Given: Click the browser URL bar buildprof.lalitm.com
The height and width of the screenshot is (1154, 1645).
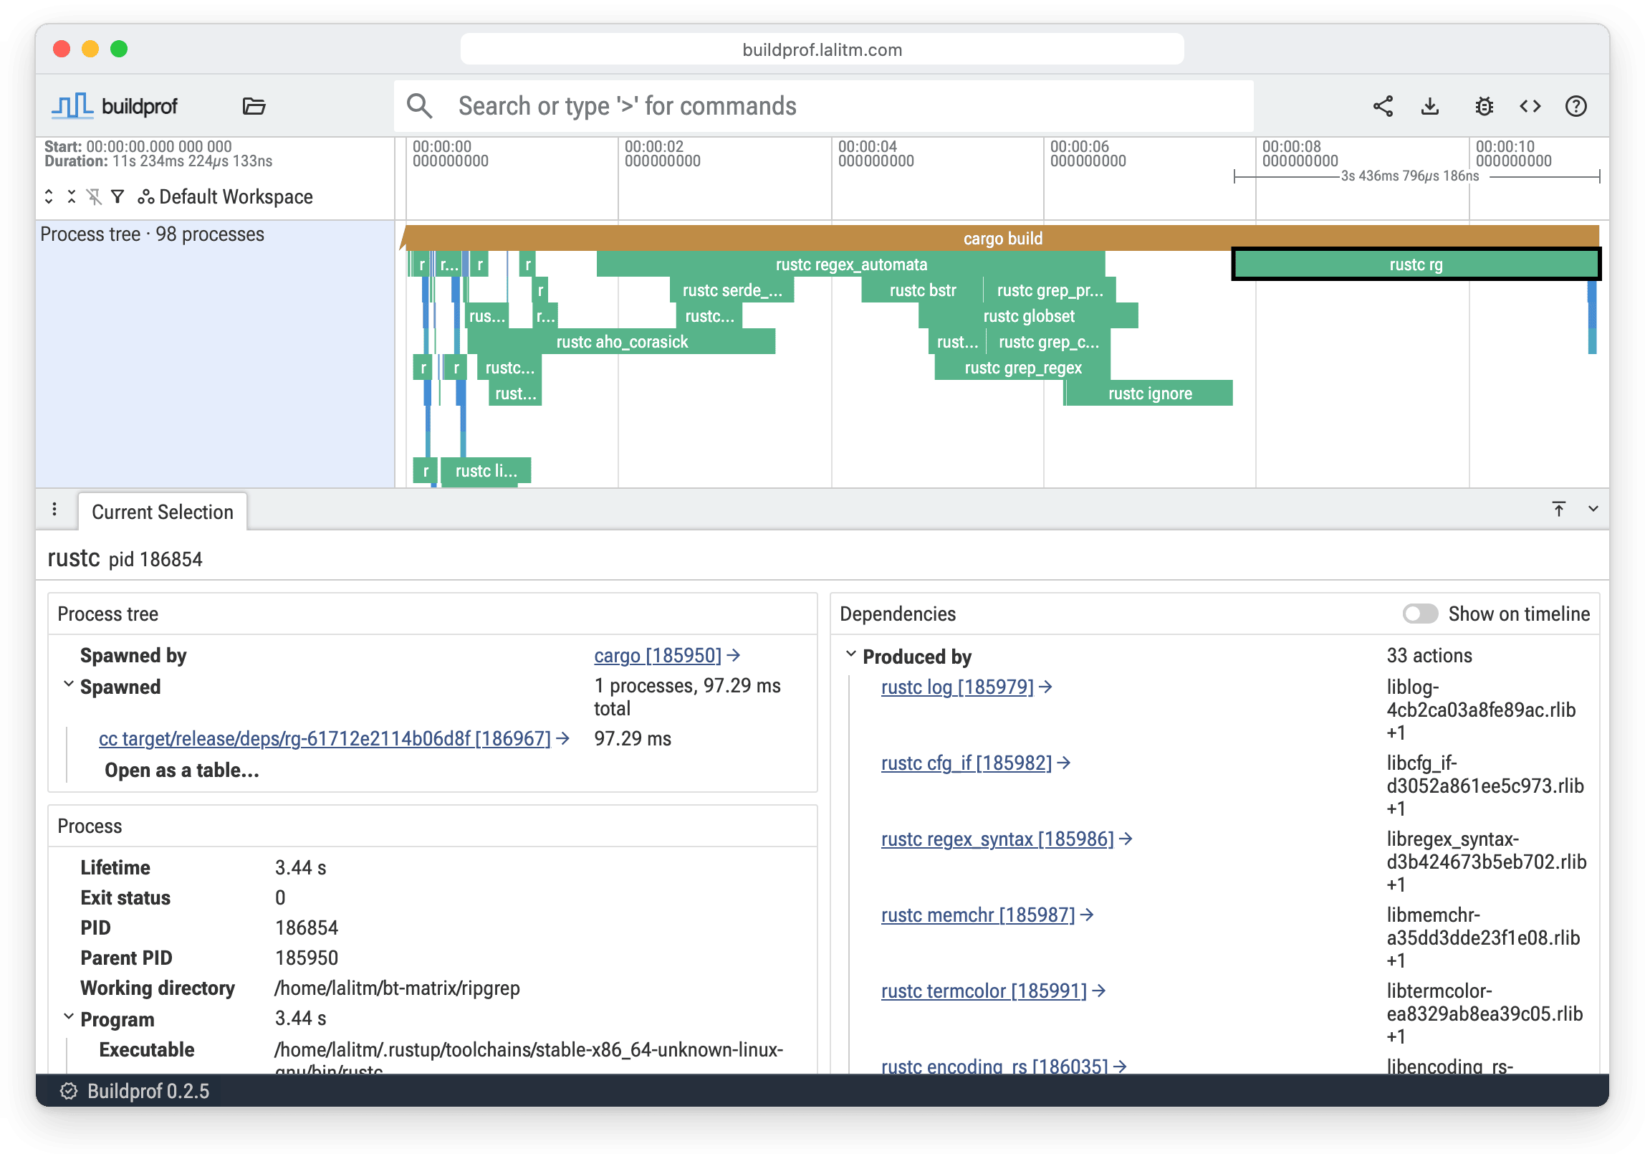Looking at the screenshot, I should click(x=822, y=49).
